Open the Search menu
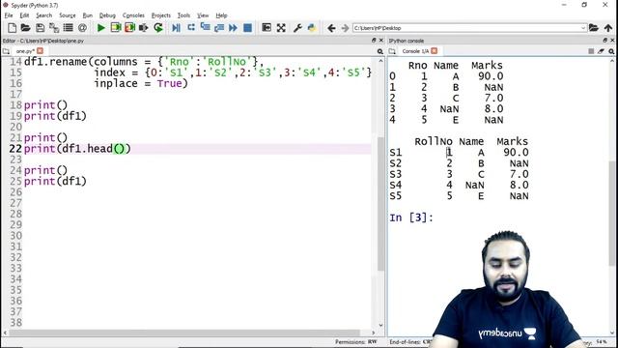The image size is (618, 348). tap(43, 15)
